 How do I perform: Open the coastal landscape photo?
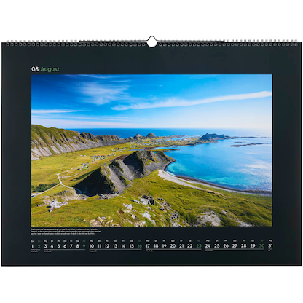point(151,150)
